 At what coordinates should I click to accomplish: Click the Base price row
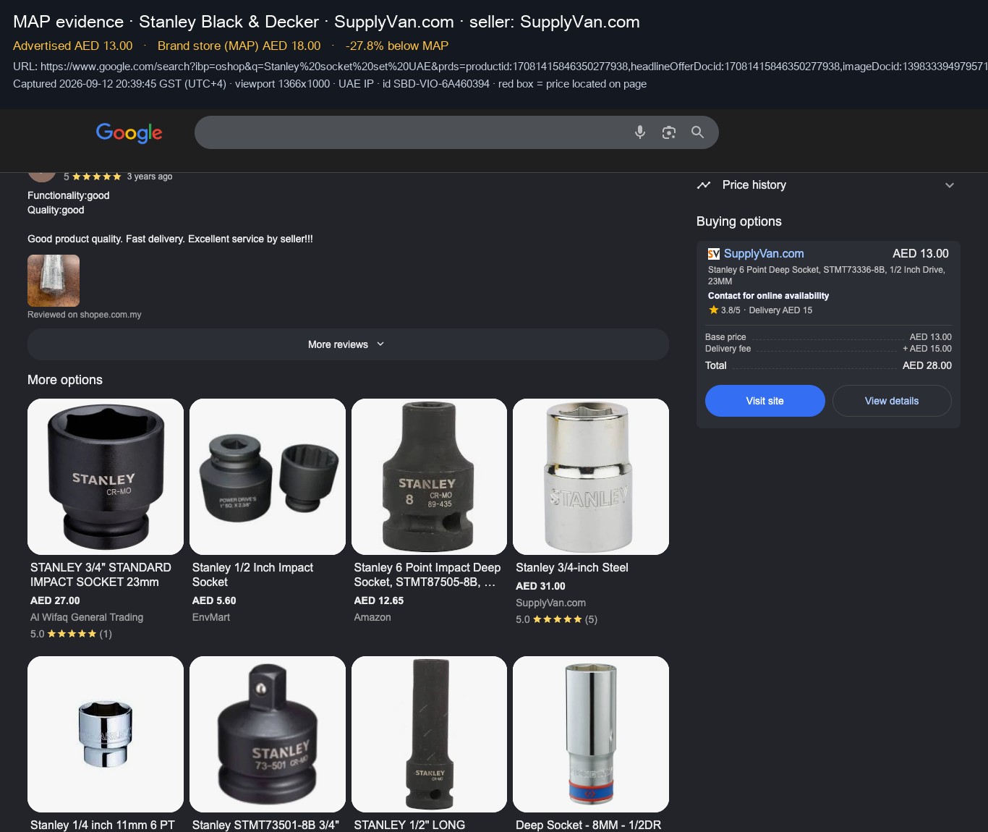[828, 337]
